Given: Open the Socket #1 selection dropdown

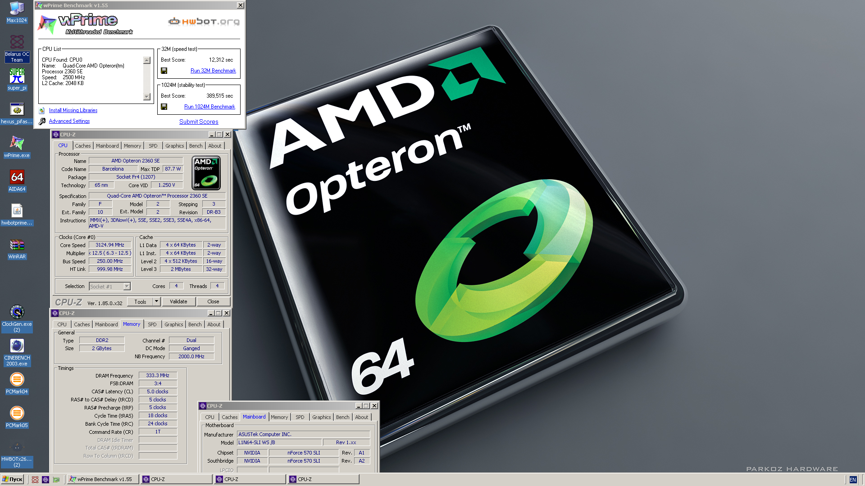Looking at the screenshot, I should tap(110, 286).
